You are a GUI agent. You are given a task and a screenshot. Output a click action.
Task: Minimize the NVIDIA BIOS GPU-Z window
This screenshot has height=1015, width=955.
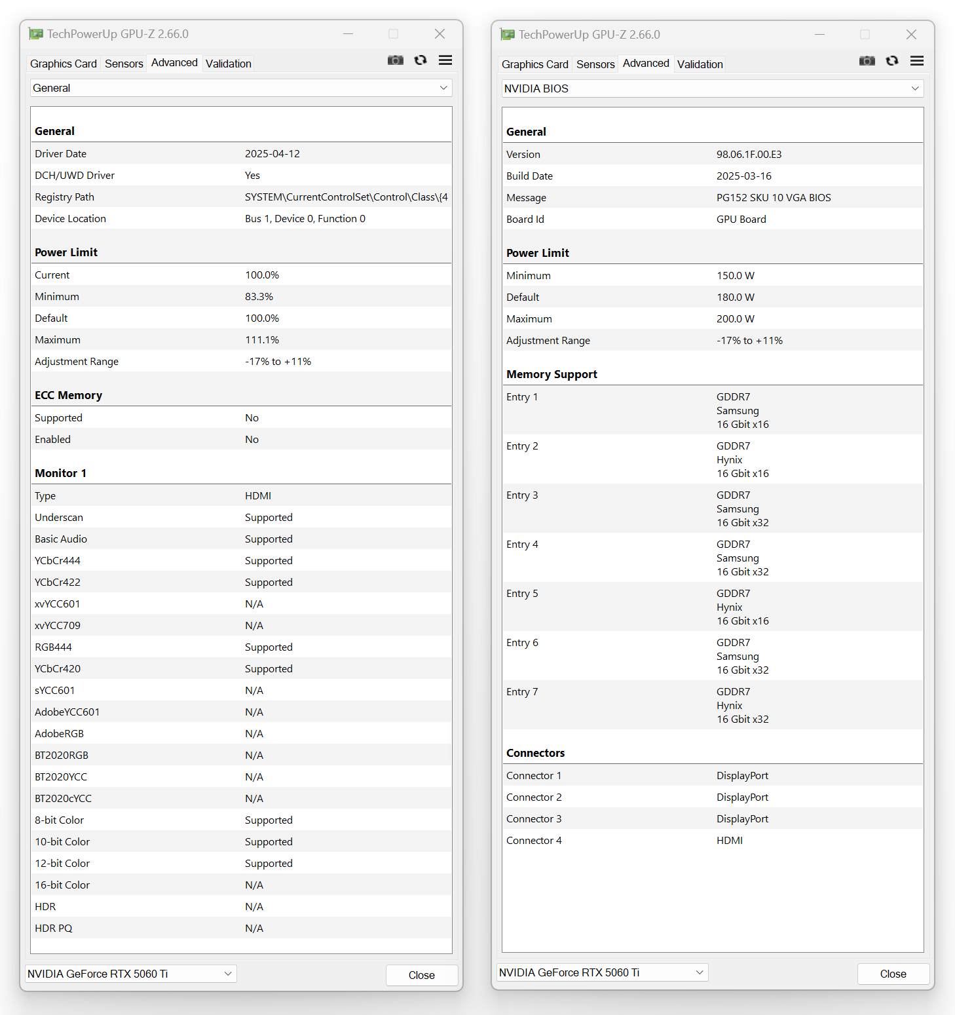tap(819, 35)
